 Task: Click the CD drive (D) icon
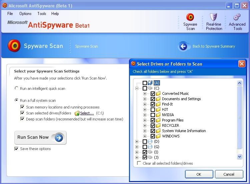(x=150, y=141)
